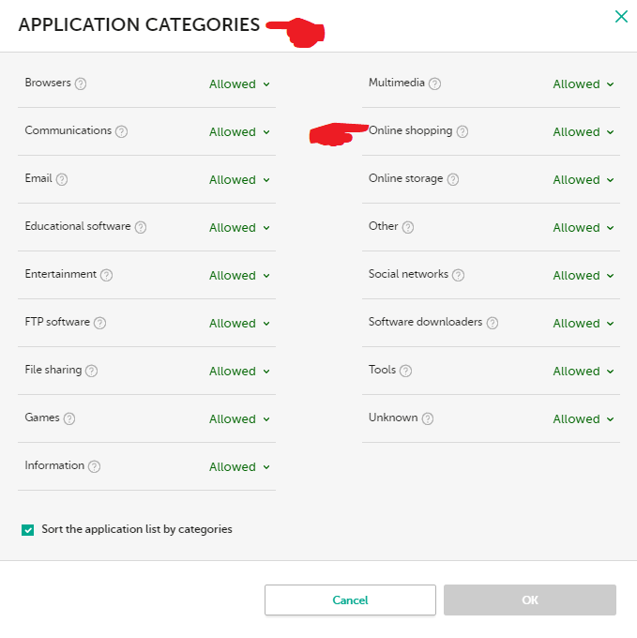637x638 pixels.
Task: Click the question mark next to Email
Action: click(62, 179)
